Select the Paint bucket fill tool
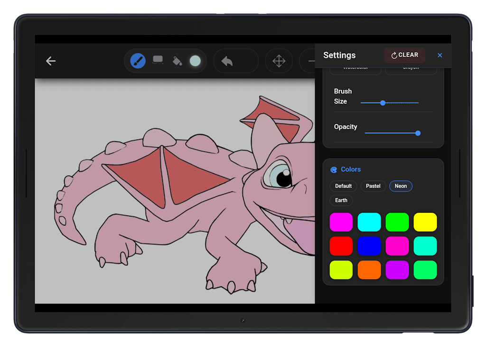The image size is (486, 347). (177, 61)
